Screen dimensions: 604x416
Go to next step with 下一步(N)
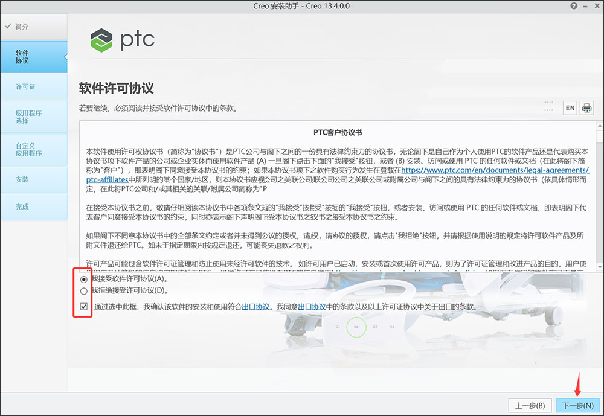(x=578, y=406)
